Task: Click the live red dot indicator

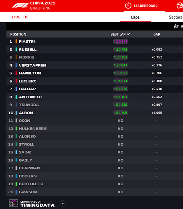Action: tap(26, 17)
